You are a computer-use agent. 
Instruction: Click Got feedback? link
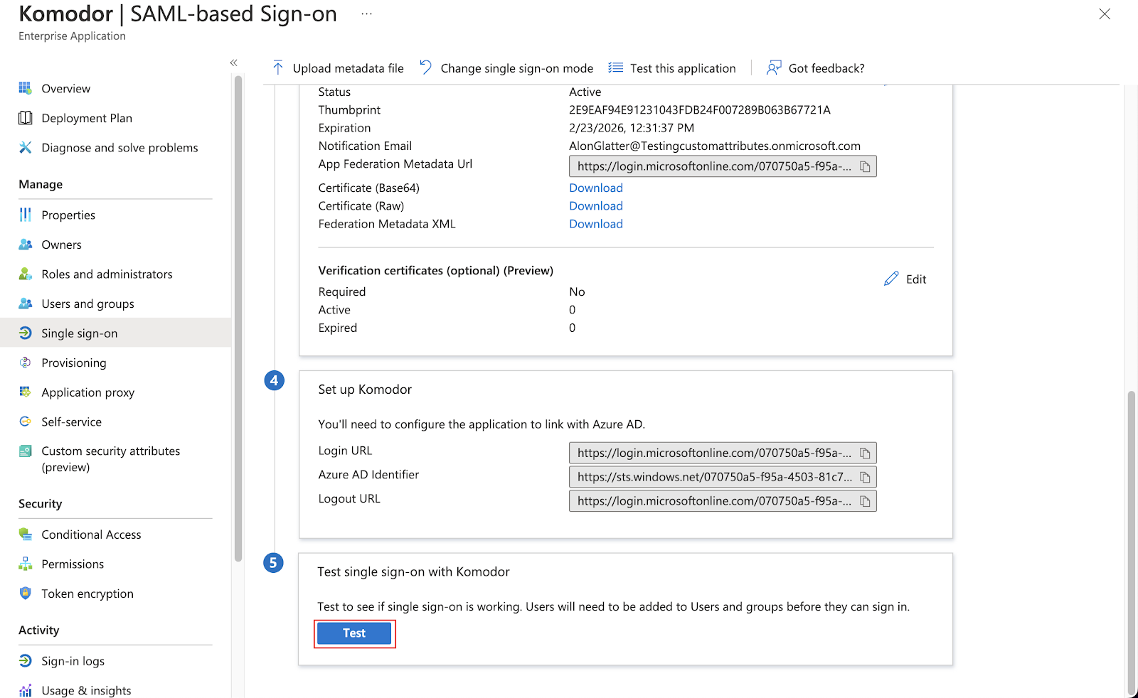816,68
